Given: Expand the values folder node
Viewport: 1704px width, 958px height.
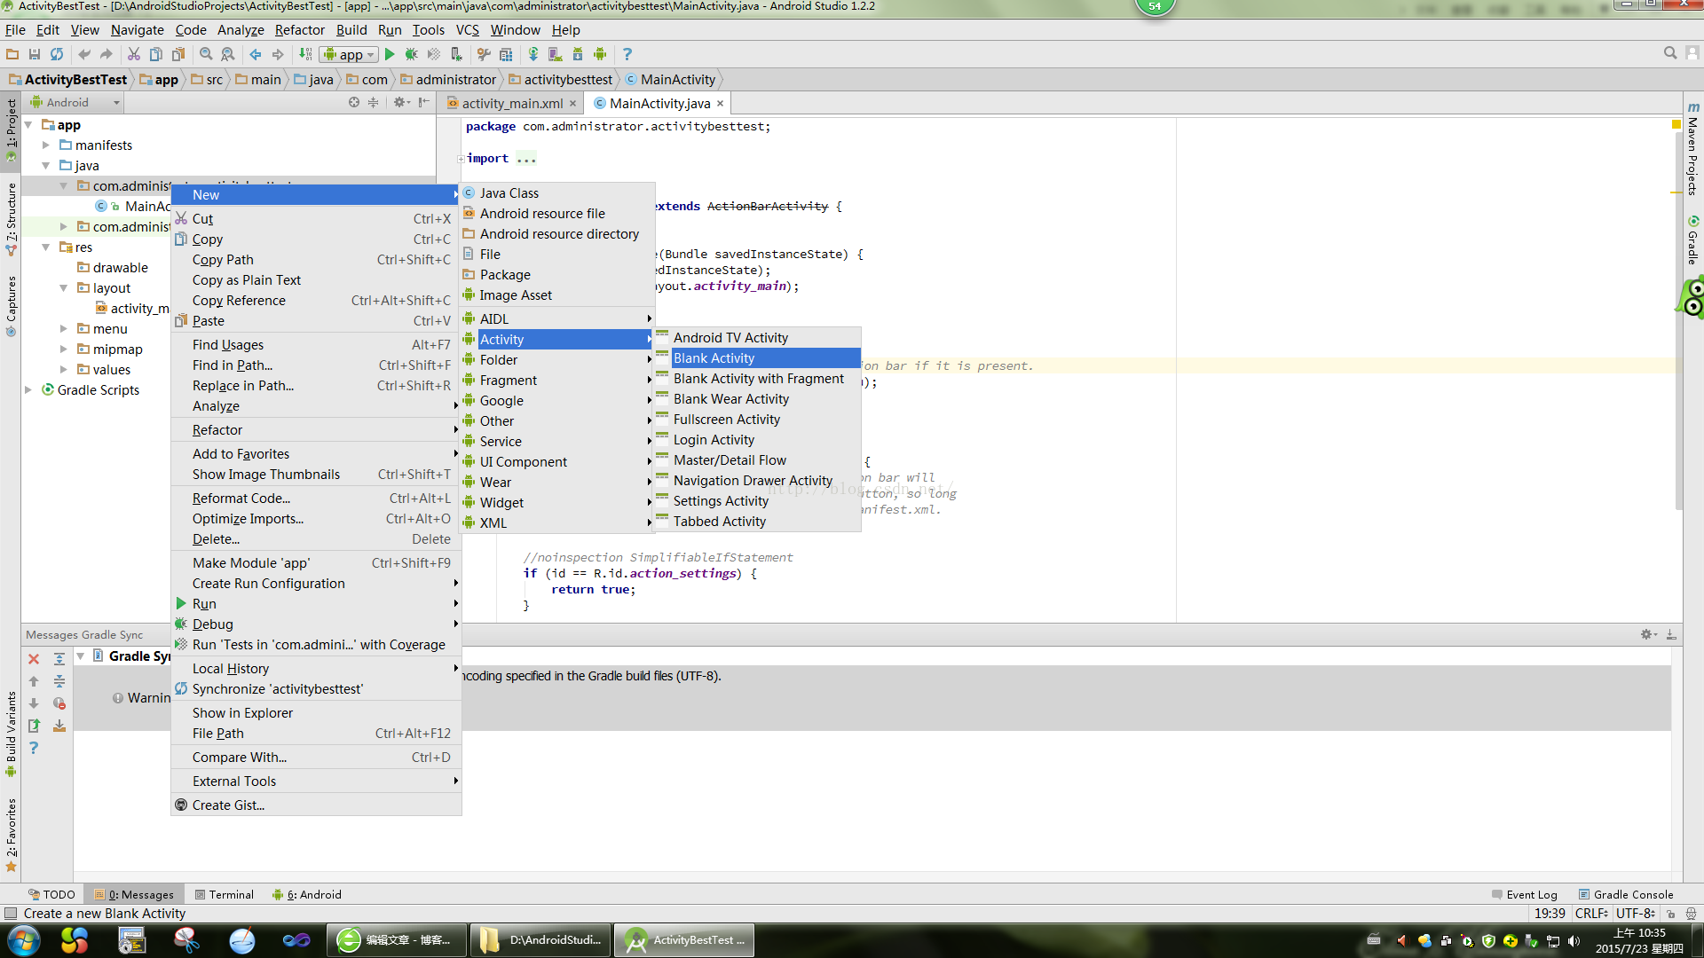Looking at the screenshot, I should (x=64, y=370).
